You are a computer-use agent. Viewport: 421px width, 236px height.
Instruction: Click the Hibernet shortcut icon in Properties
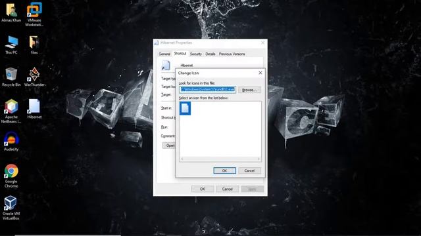click(166, 66)
